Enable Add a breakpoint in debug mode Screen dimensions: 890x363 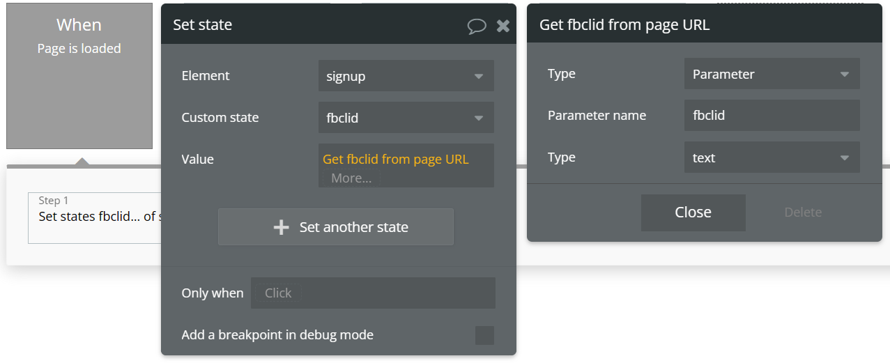pos(484,335)
